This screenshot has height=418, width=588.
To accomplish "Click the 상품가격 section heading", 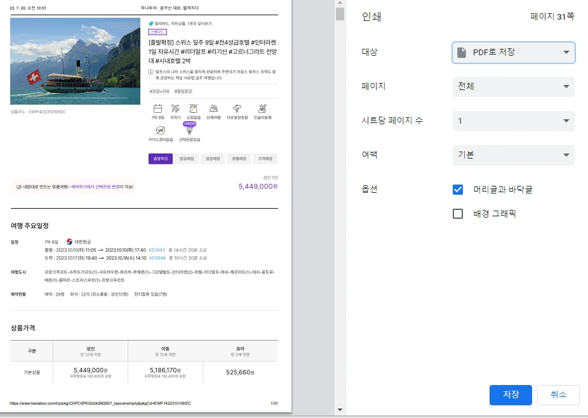I will click(23, 328).
